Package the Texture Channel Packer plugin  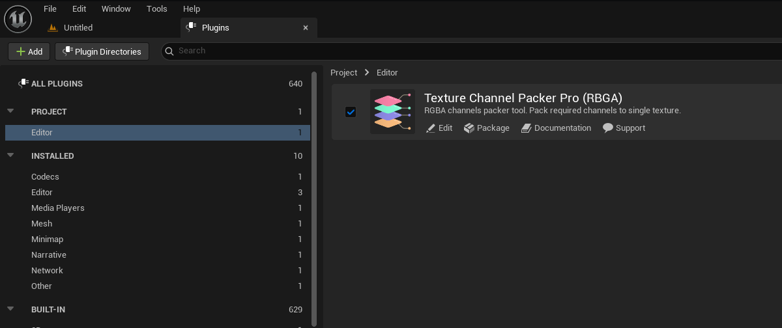(x=487, y=128)
